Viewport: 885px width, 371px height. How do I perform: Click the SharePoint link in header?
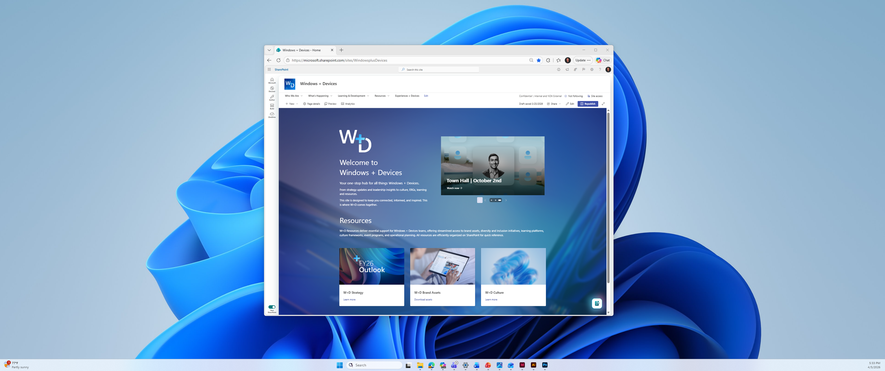(281, 69)
